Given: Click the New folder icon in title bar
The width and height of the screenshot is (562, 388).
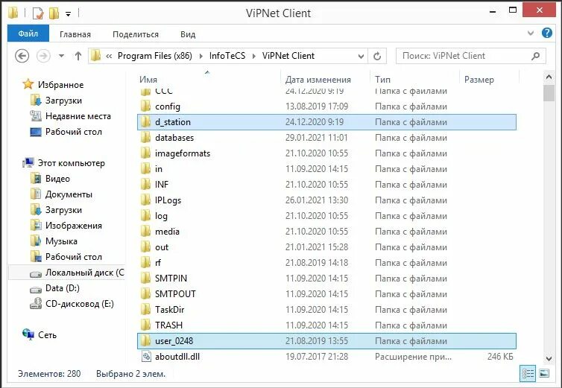Looking at the screenshot, I should tap(54, 13).
